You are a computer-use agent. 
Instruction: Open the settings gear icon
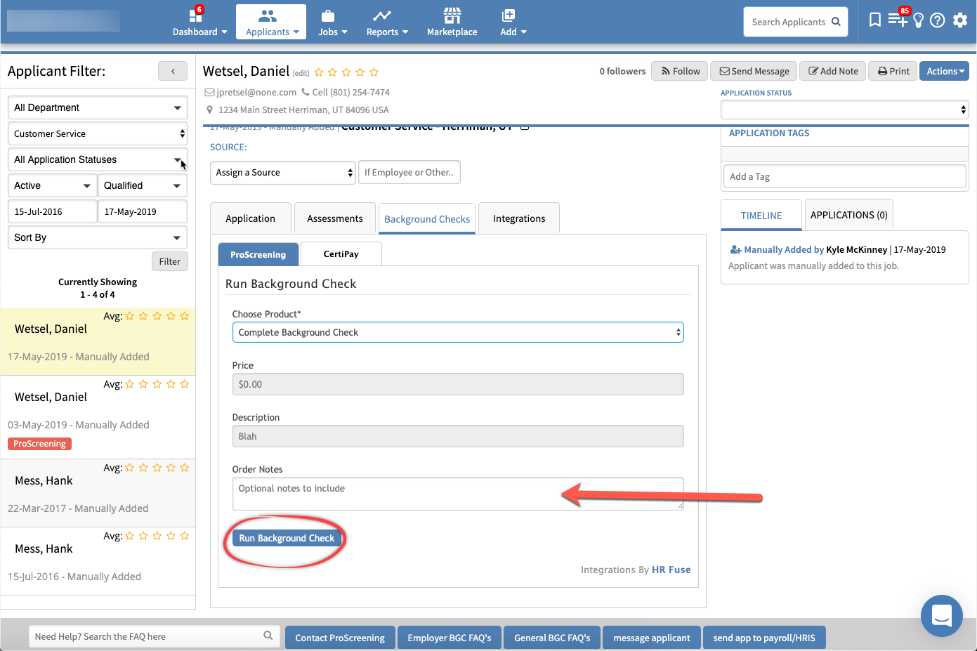pos(960,20)
